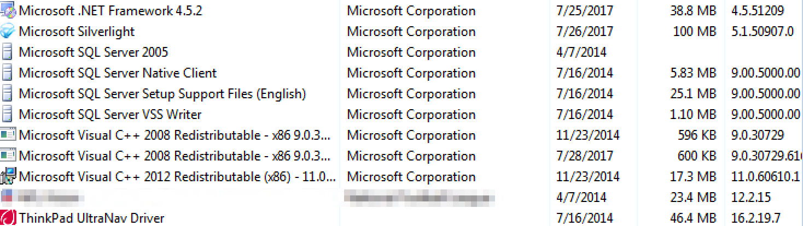Click the 7/25/2017 install date cell

coord(585,11)
